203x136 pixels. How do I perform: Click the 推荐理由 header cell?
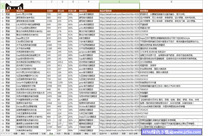[171, 11]
